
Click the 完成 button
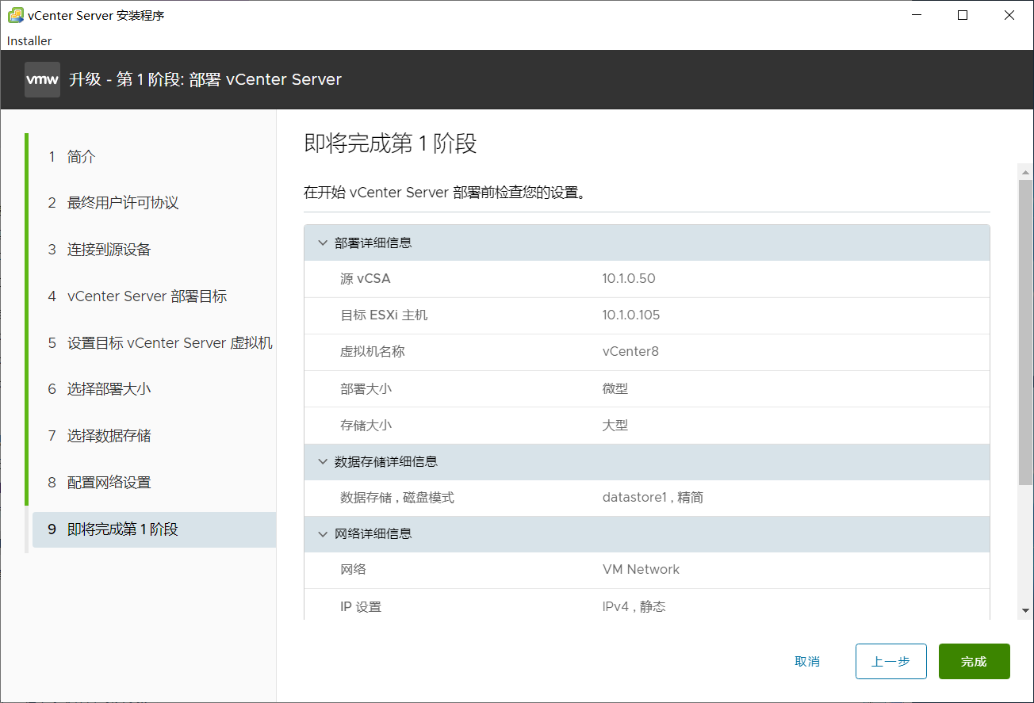click(974, 661)
